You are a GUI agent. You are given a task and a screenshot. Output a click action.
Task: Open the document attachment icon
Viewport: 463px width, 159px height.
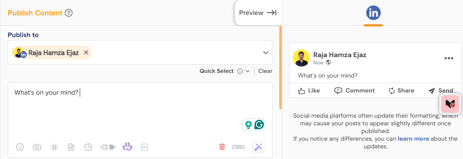point(71,147)
